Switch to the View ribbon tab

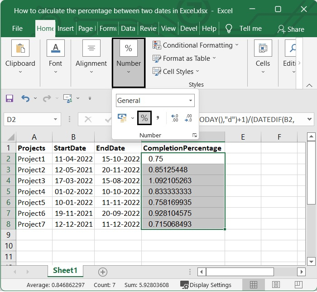pyautogui.click(x=168, y=28)
